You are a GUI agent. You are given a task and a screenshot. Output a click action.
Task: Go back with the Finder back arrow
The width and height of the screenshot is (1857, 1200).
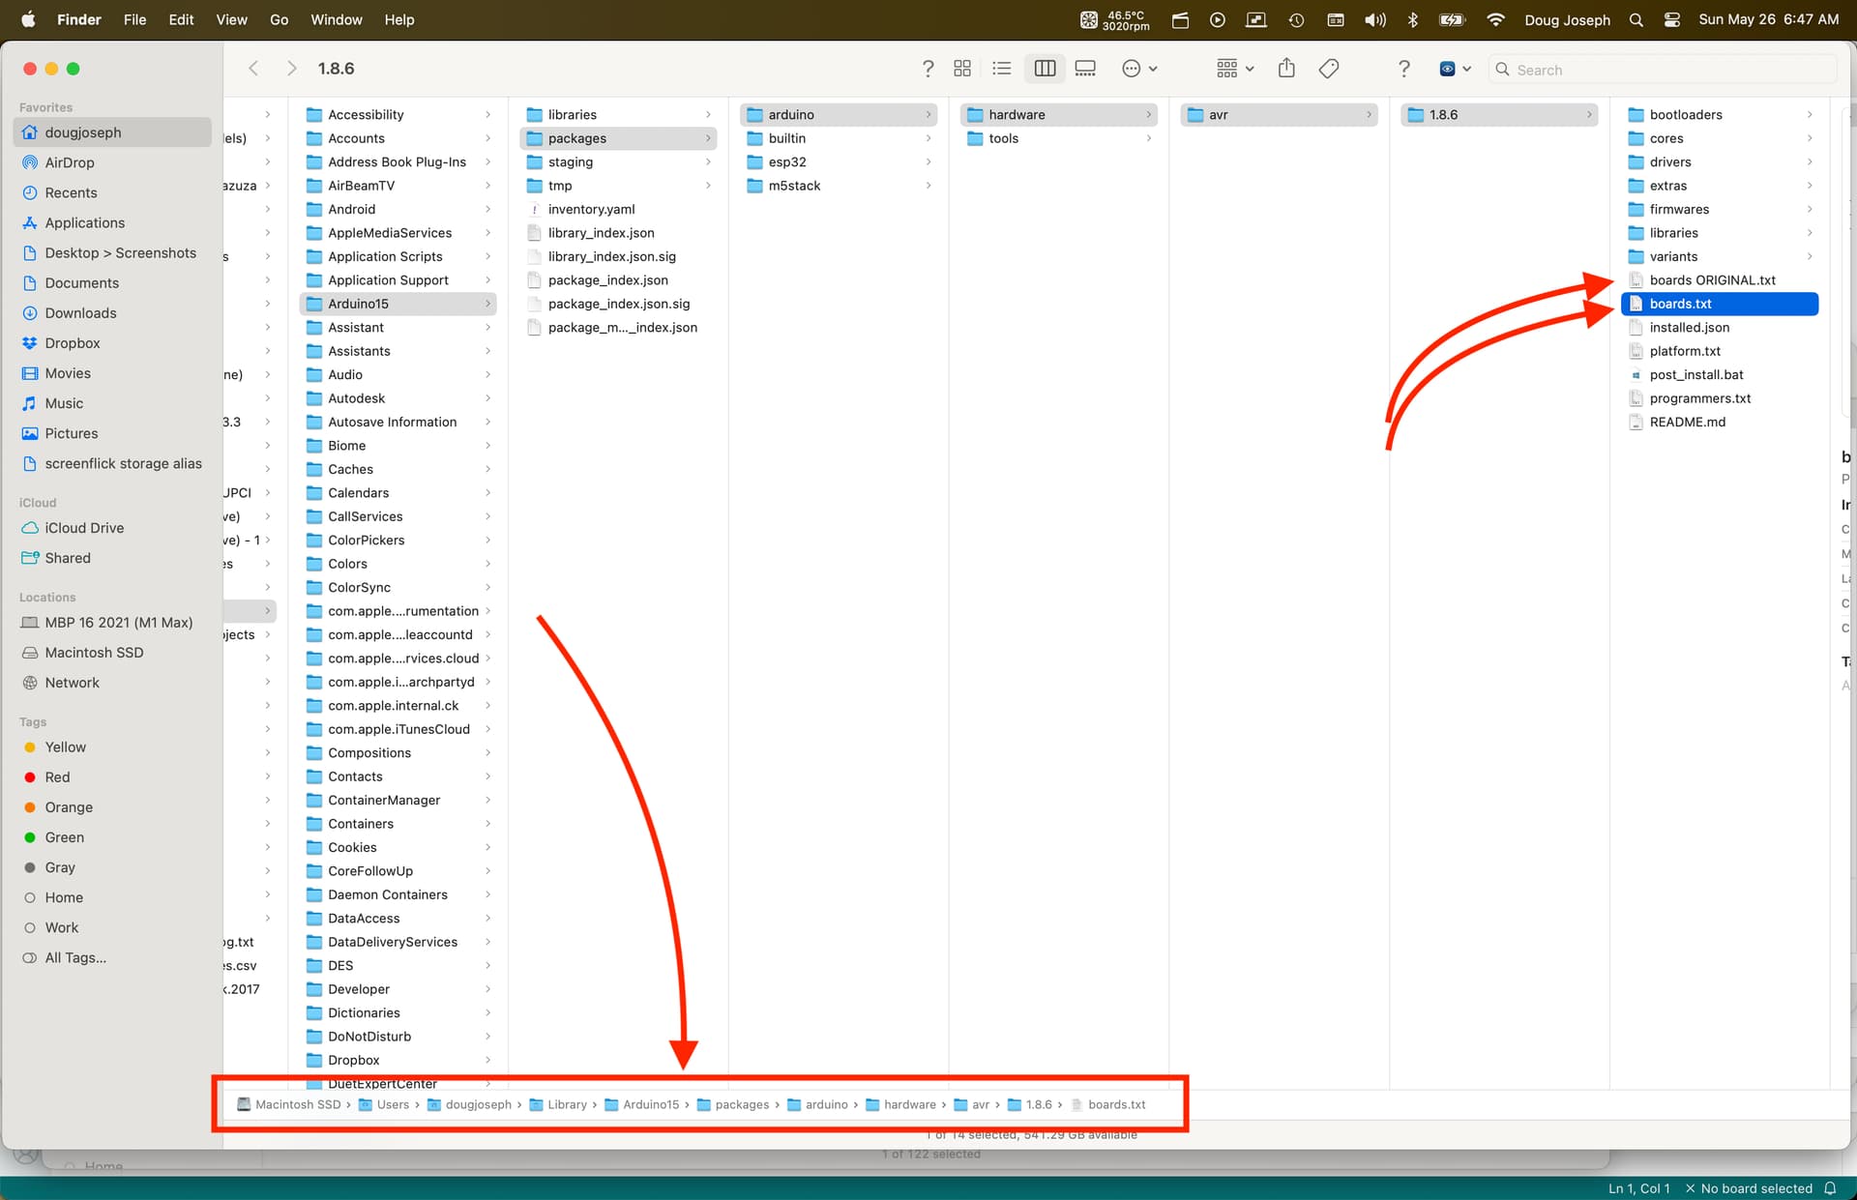[x=253, y=69]
